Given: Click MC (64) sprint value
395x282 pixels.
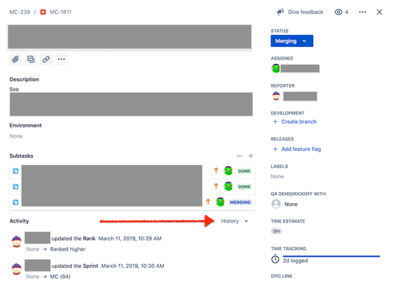Looking at the screenshot, I should click(60, 277).
